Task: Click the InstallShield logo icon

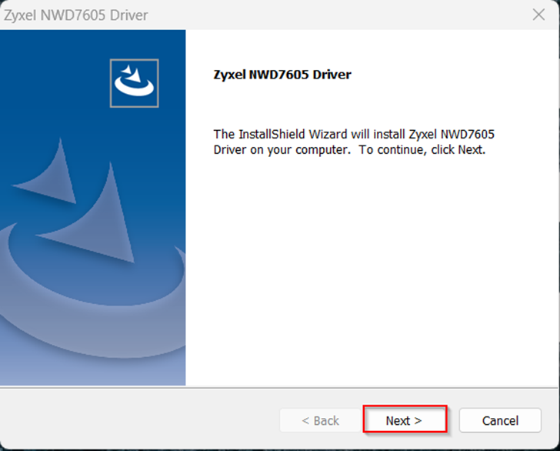Action: tap(135, 83)
